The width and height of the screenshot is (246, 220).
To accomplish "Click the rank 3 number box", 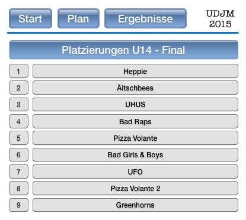I will coord(19,104).
